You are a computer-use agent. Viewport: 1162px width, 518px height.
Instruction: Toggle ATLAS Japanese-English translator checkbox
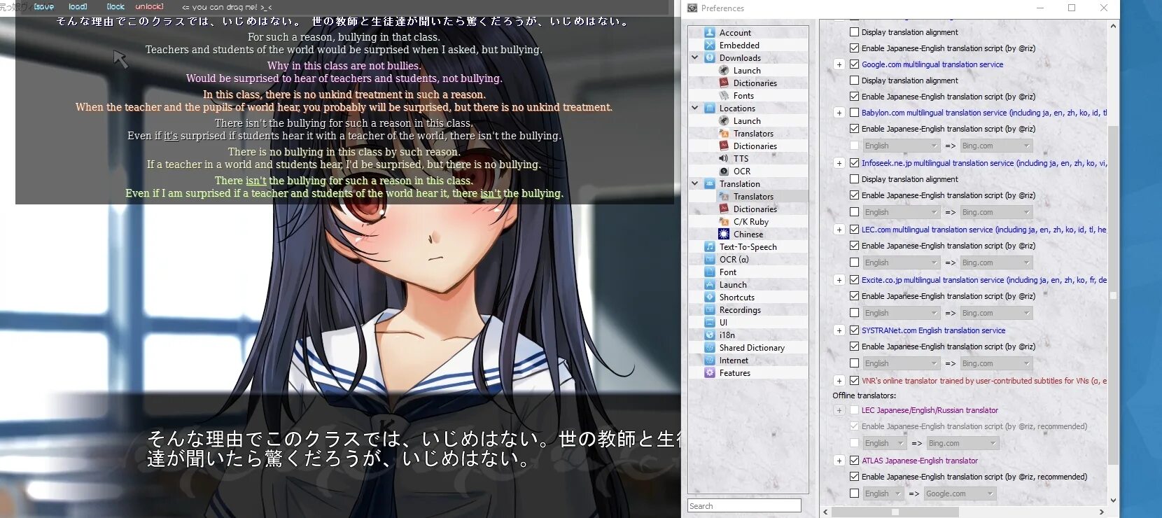pyautogui.click(x=854, y=461)
